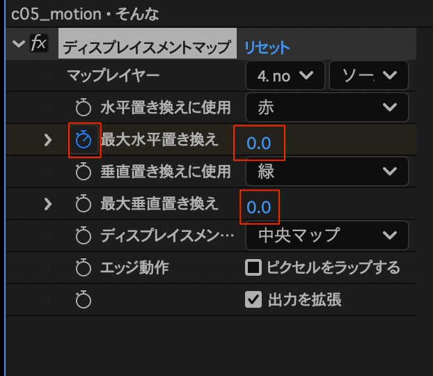The image size is (433, 376).
Task: Enable ピクセルをラップする checkbox
Action: 253,267
